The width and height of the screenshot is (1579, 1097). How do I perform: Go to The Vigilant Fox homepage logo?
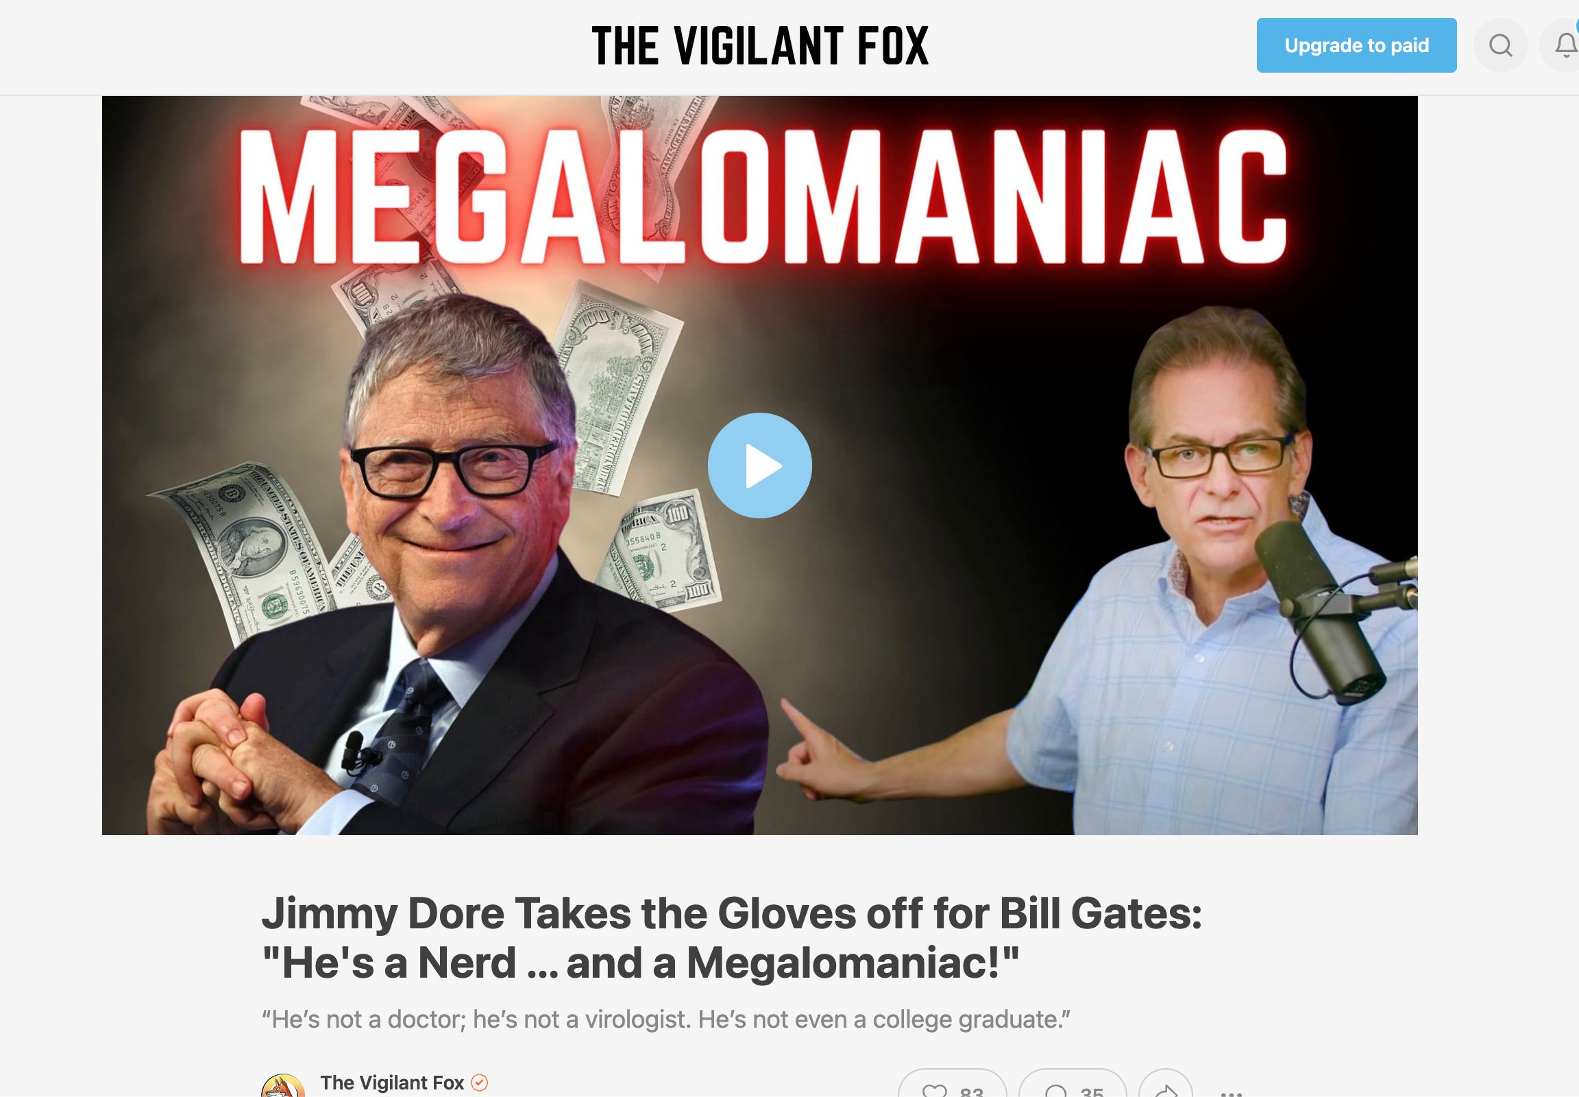click(x=760, y=46)
